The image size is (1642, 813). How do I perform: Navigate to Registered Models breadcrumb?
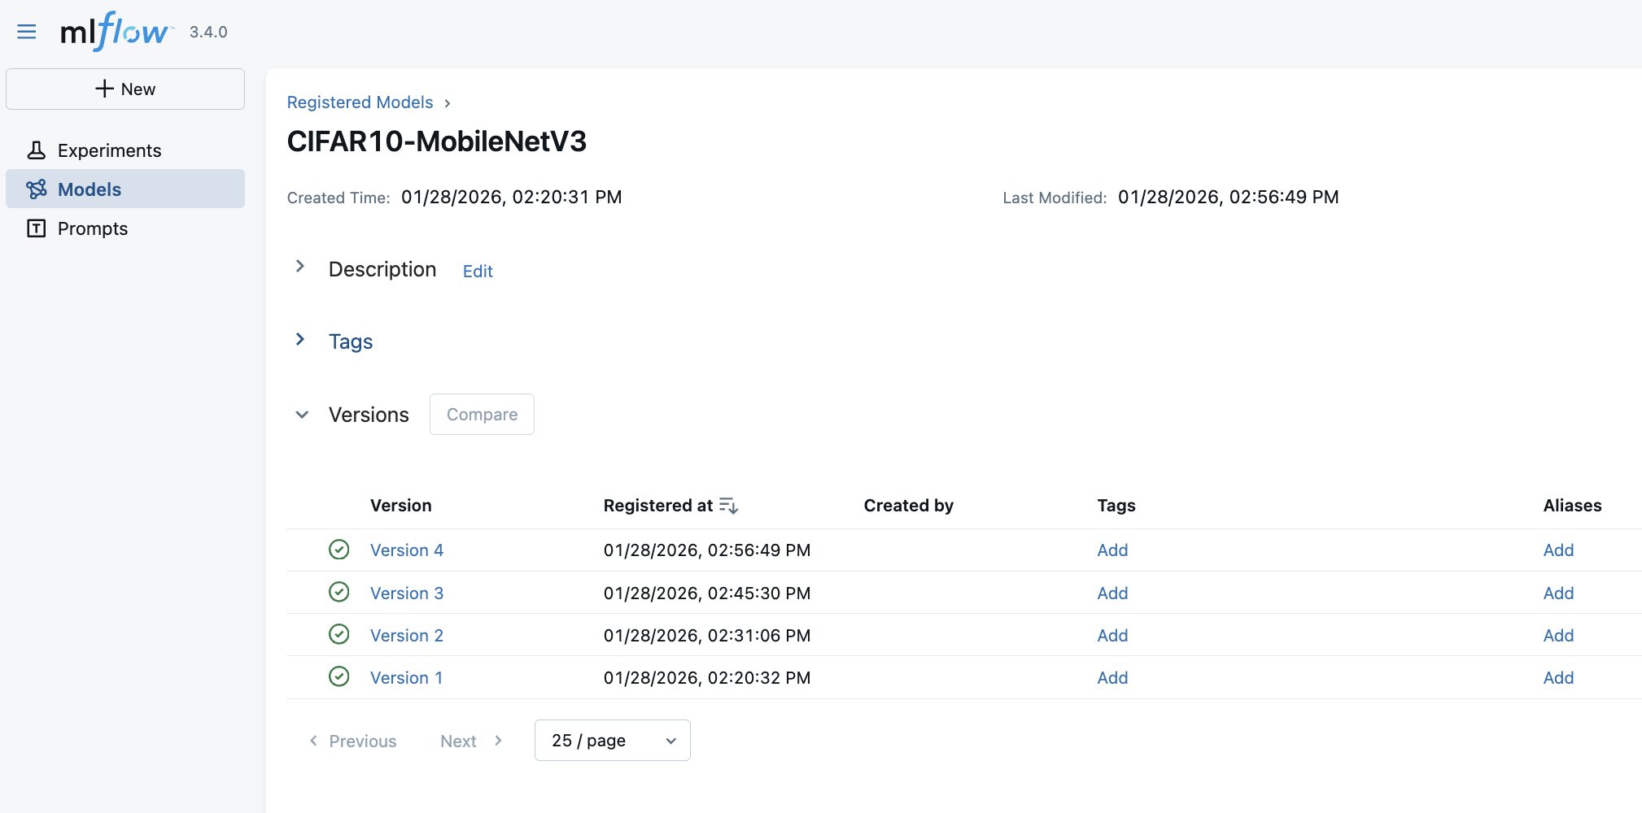coord(360,102)
